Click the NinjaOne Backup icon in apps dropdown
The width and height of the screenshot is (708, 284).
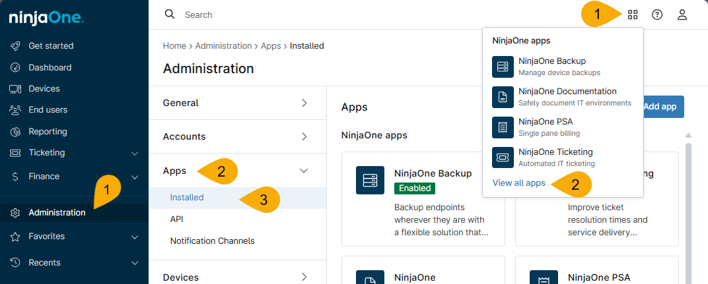(503, 67)
